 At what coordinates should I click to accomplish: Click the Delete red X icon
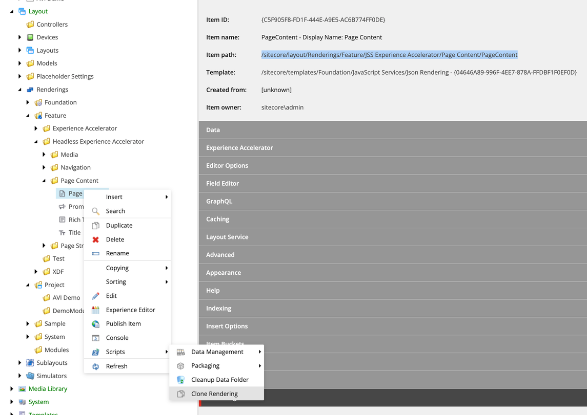(x=95, y=239)
